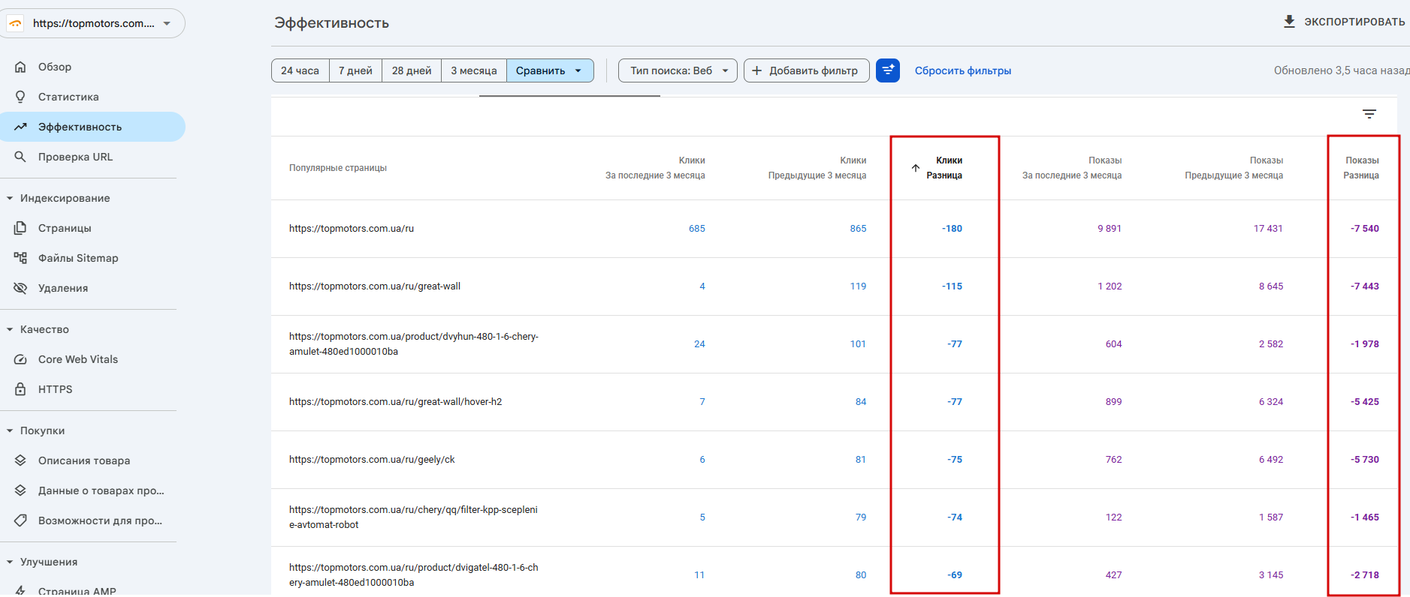Image resolution: width=1410 pixels, height=597 pixels.
Task: Open Возможности для про... report
Action: click(x=100, y=520)
